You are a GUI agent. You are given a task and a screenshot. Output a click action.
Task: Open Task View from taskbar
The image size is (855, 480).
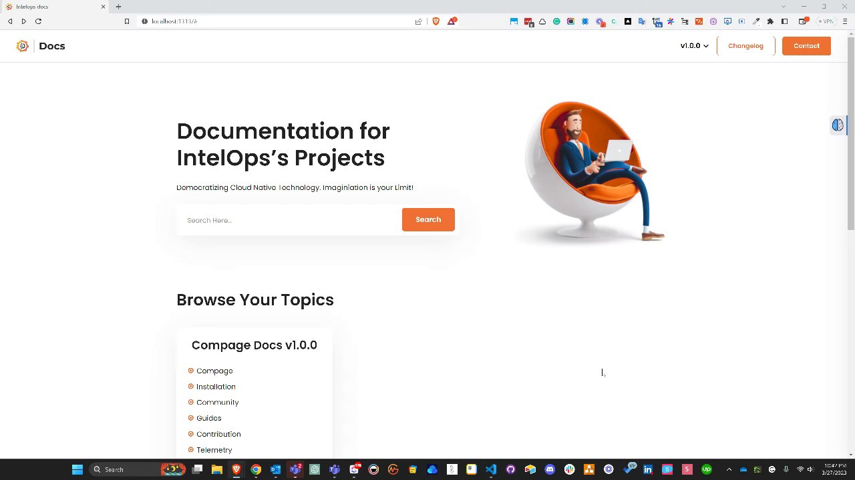pyautogui.click(x=197, y=469)
